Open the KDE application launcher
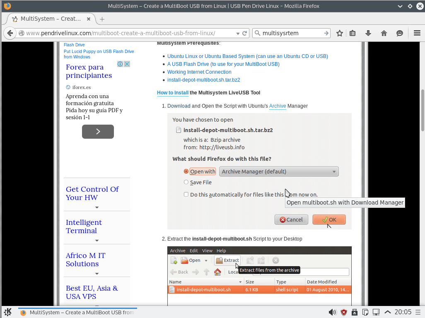Viewport: 425px width, 318px height. point(8,312)
